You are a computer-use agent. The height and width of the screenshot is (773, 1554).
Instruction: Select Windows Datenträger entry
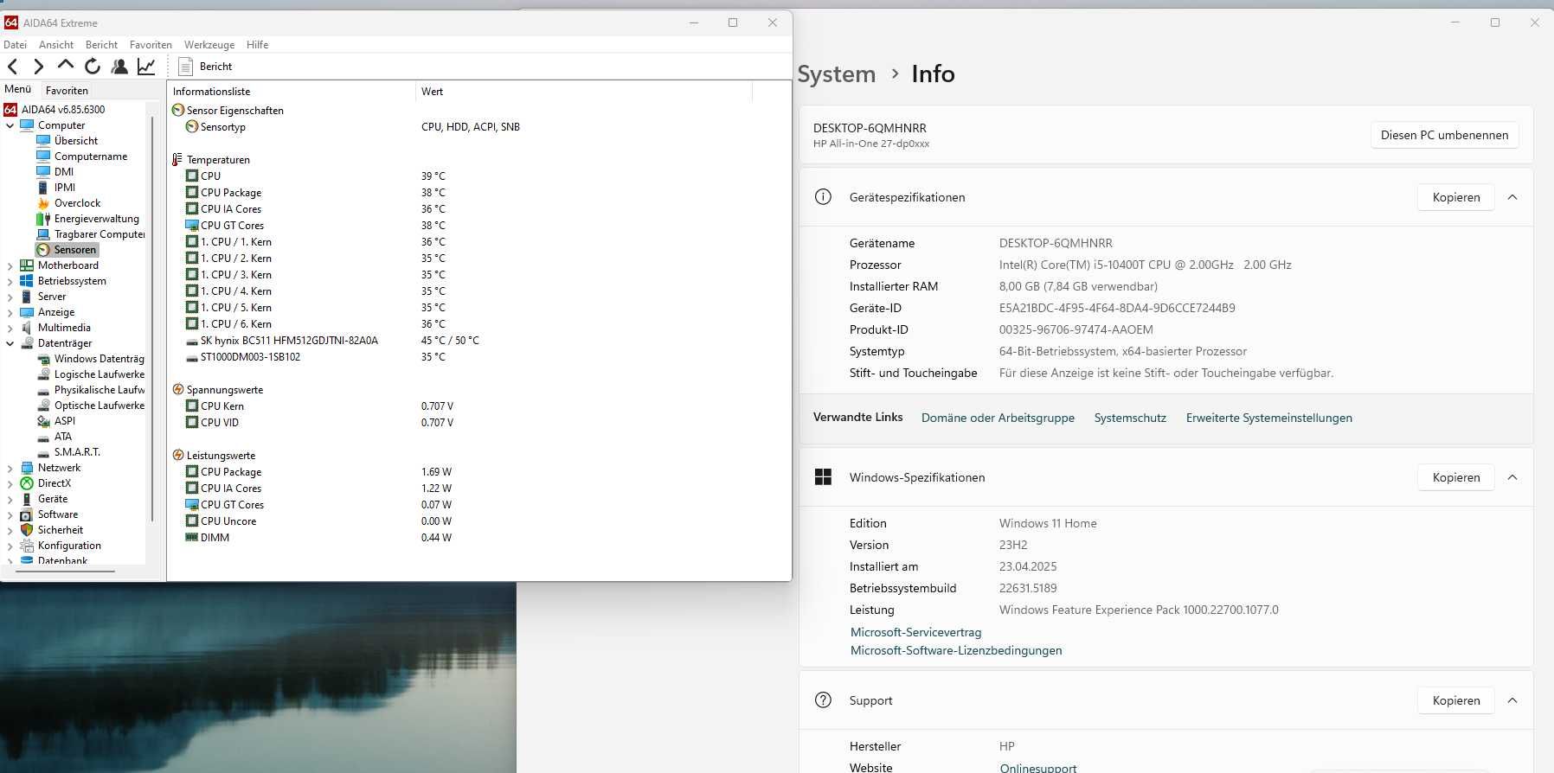point(90,359)
